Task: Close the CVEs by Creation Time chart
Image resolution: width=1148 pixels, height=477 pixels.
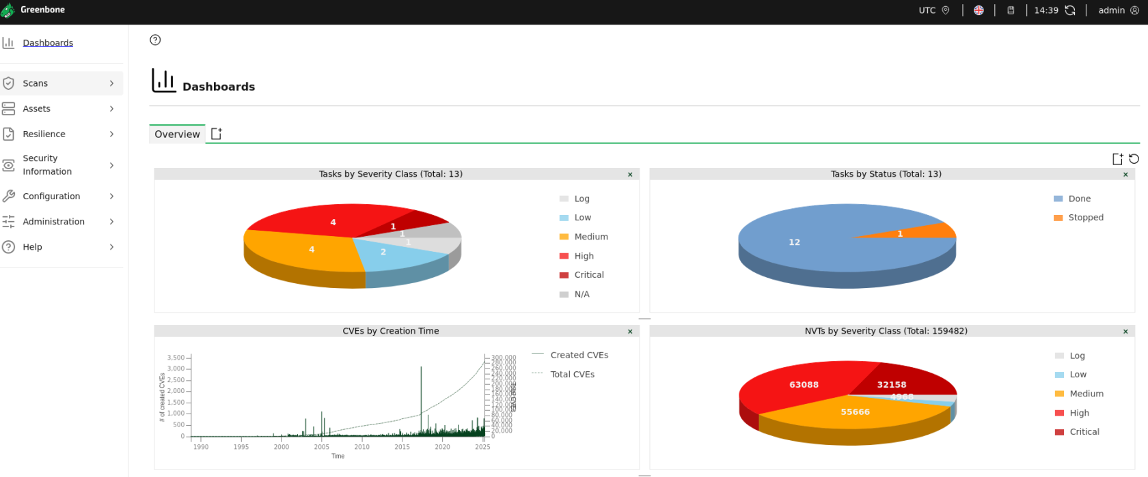Action: coord(630,332)
